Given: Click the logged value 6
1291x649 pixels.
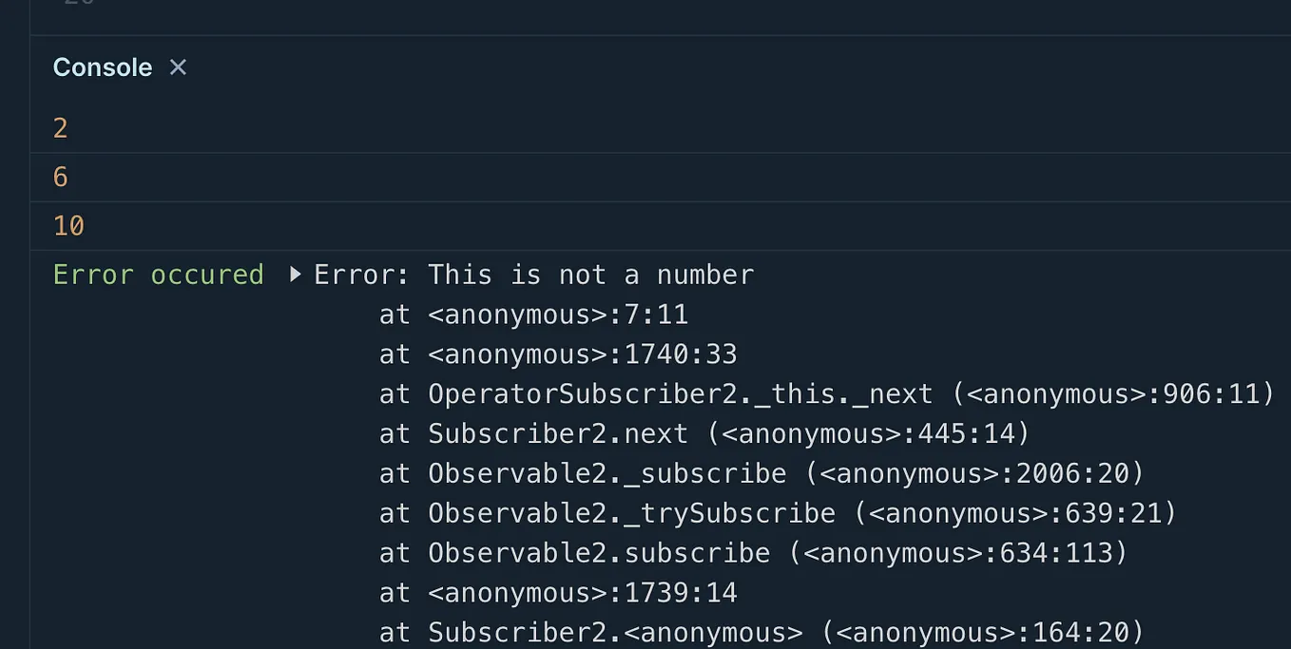Looking at the screenshot, I should click(60, 177).
